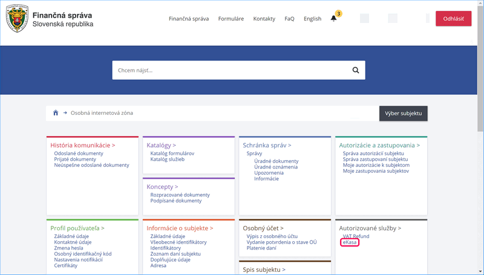The image size is (484, 275).
Task: Open the Formuláre menu item
Action: (x=231, y=19)
